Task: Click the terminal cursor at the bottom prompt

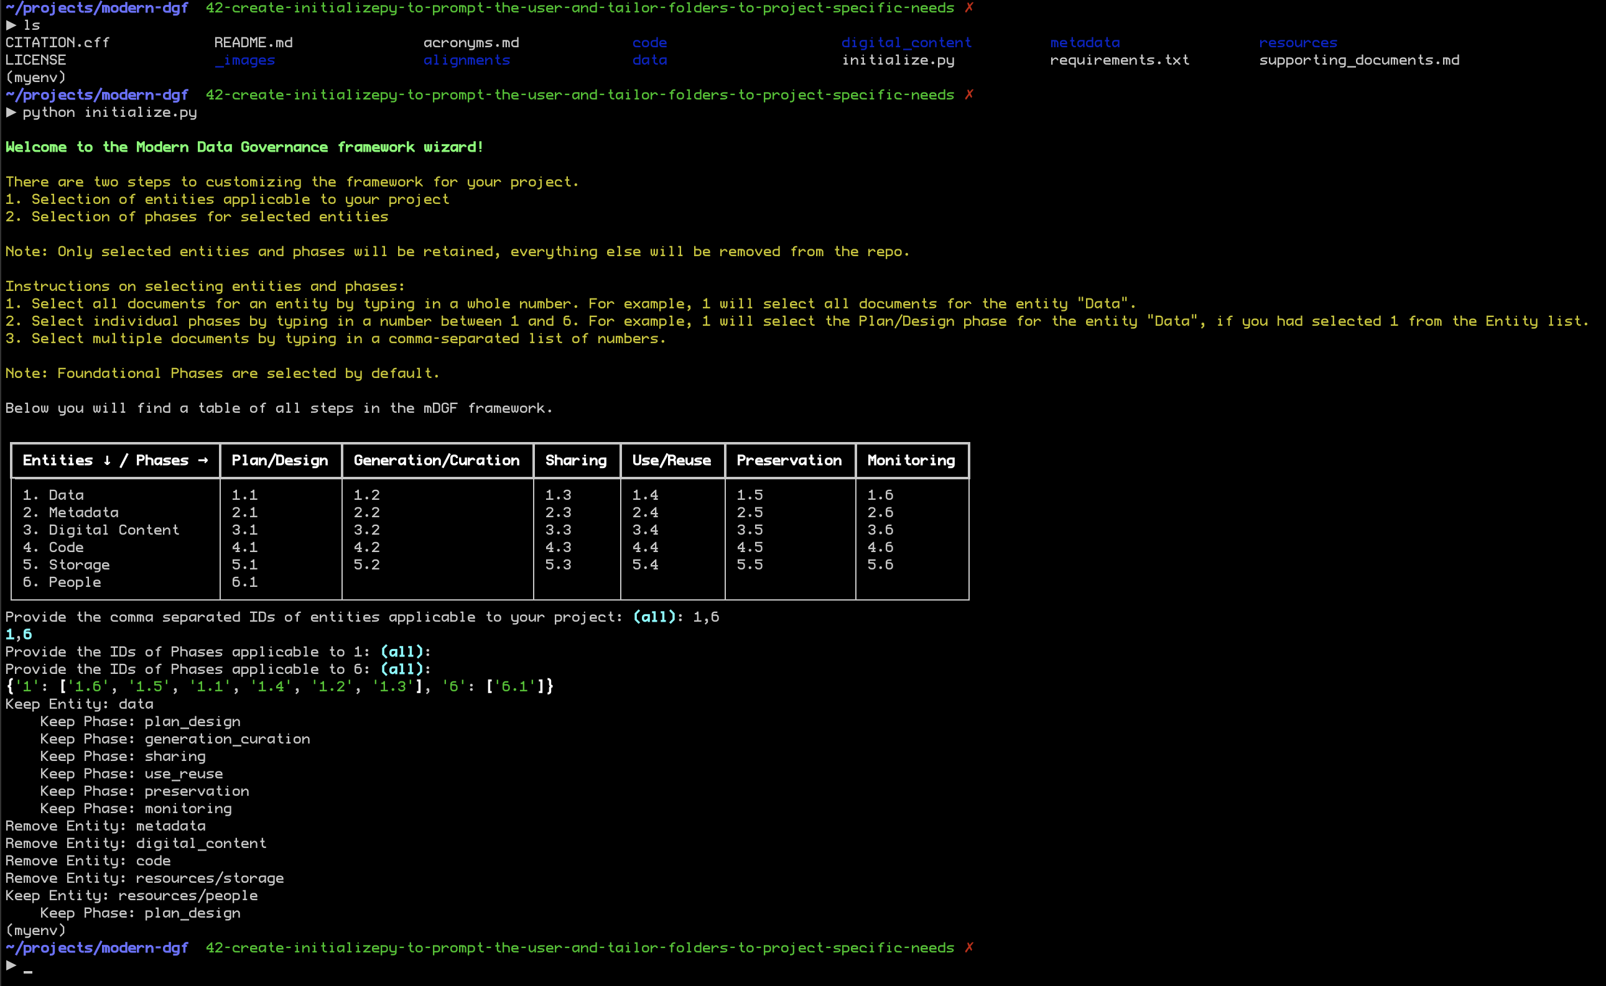Action: (27, 970)
